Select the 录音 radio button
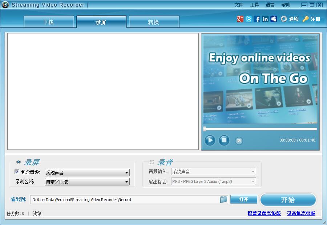Screen dimensions: 327x225 pos(152,161)
